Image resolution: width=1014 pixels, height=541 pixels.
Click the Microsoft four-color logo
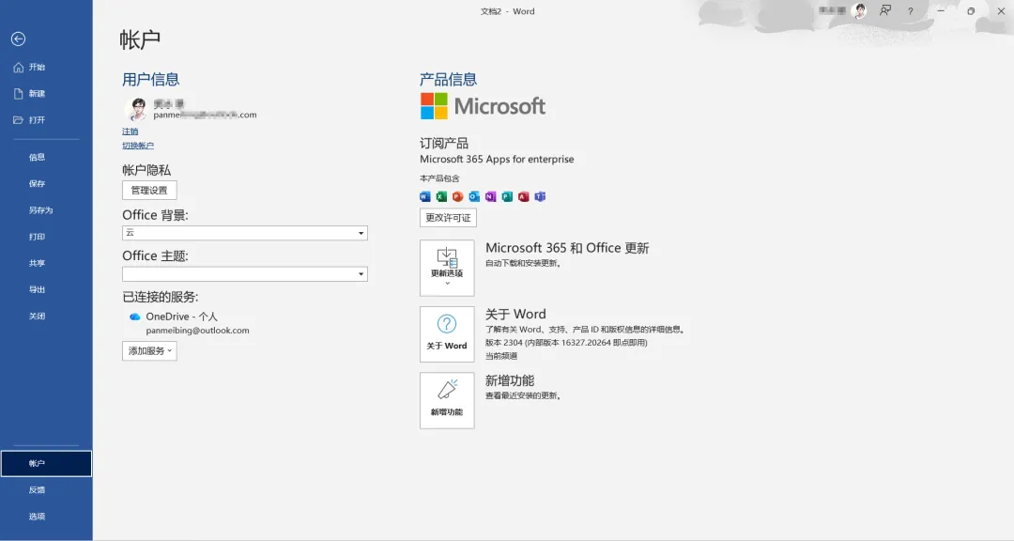[x=434, y=106]
